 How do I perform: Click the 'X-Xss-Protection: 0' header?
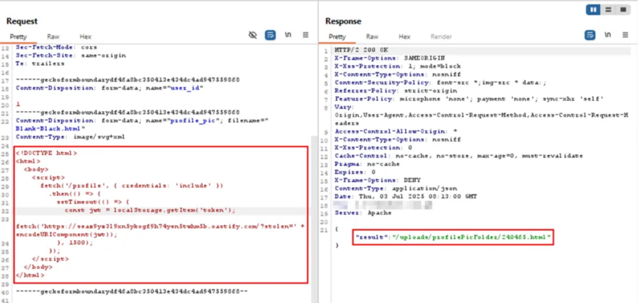373,147
